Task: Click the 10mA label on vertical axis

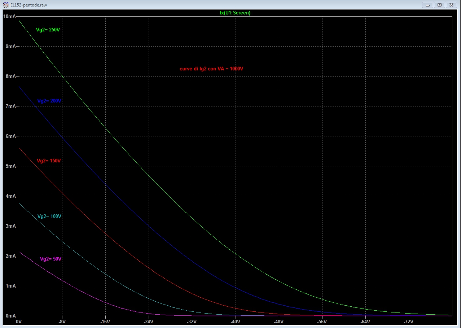Action: 9,16
